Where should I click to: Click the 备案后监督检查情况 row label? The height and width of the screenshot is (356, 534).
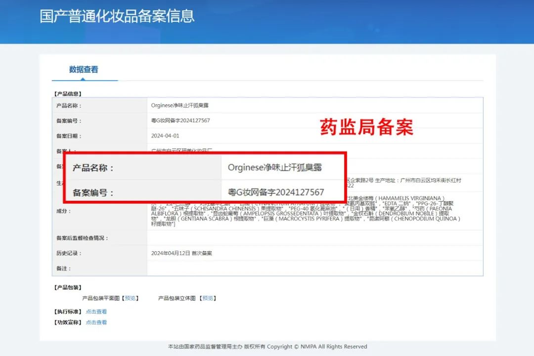coord(82,238)
